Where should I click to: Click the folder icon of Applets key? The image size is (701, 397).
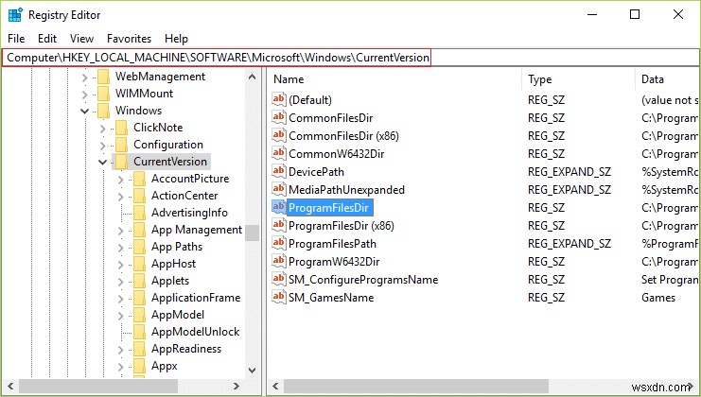(139, 281)
